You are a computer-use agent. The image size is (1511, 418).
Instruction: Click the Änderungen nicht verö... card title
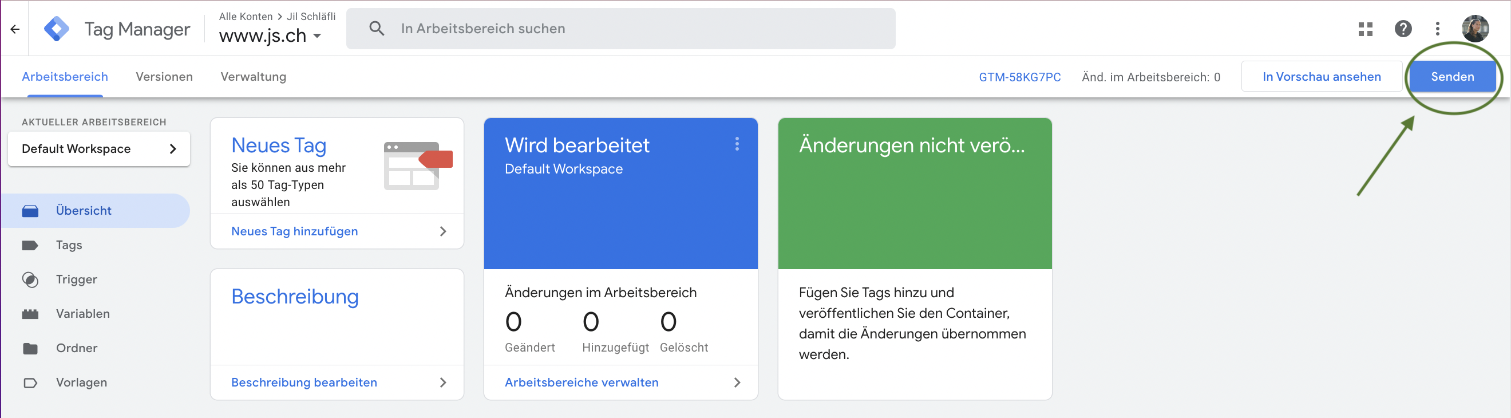[x=912, y=145]
